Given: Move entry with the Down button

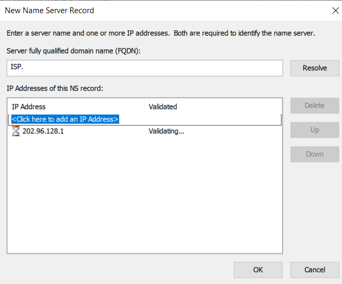Looking at the screenshot, I should (x=315, y=154).
